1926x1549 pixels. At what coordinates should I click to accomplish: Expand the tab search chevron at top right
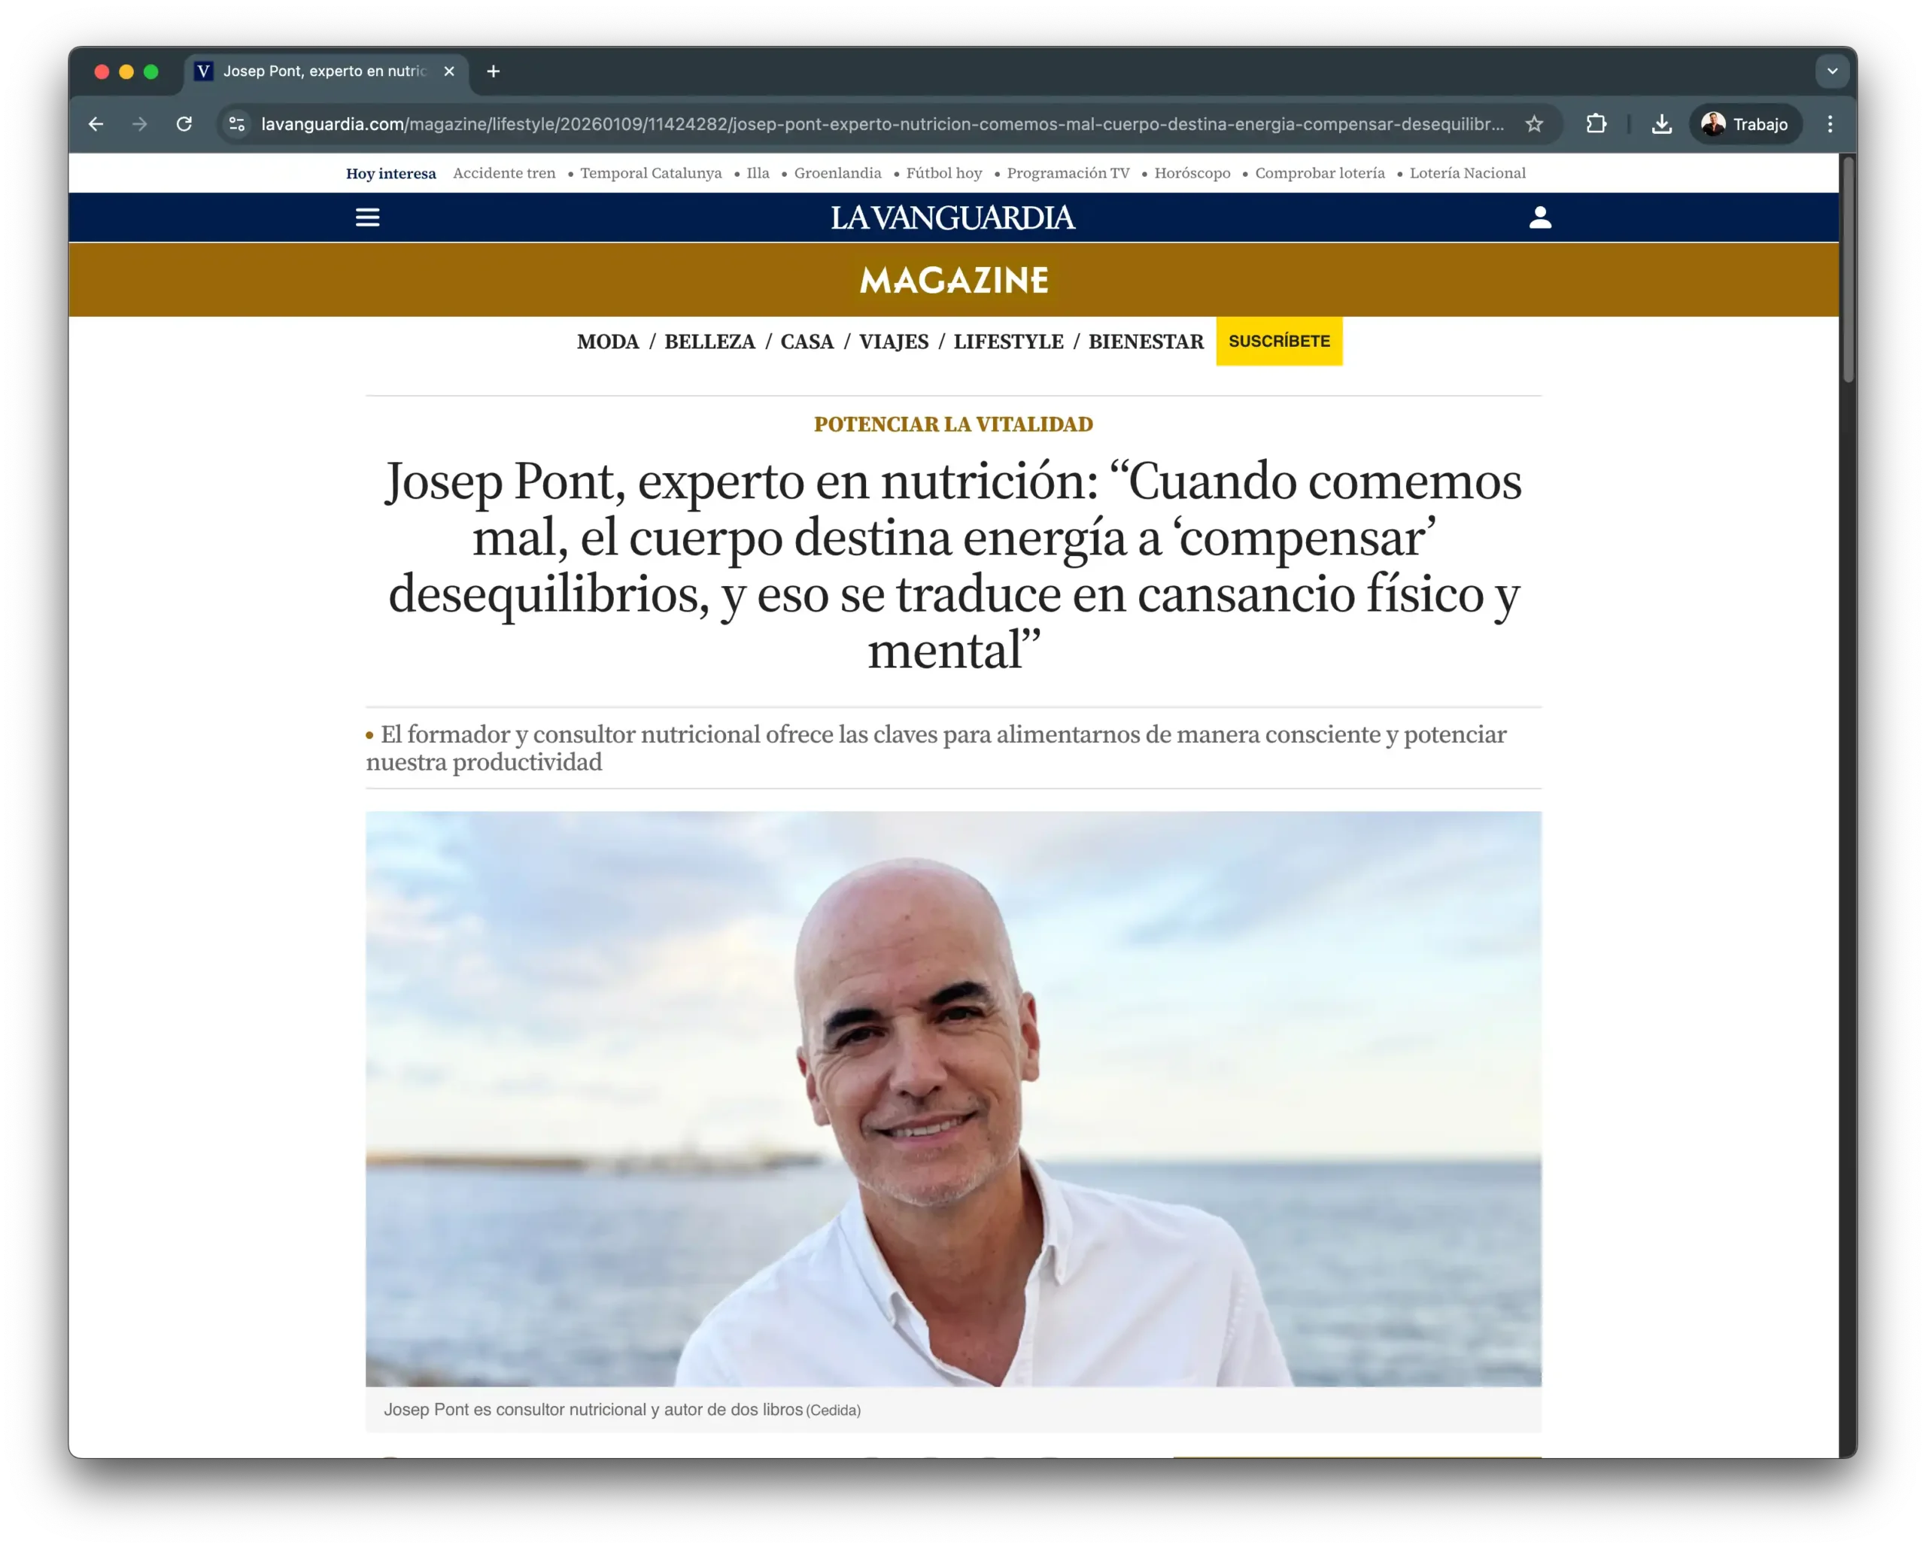(x=1832, y=71)
